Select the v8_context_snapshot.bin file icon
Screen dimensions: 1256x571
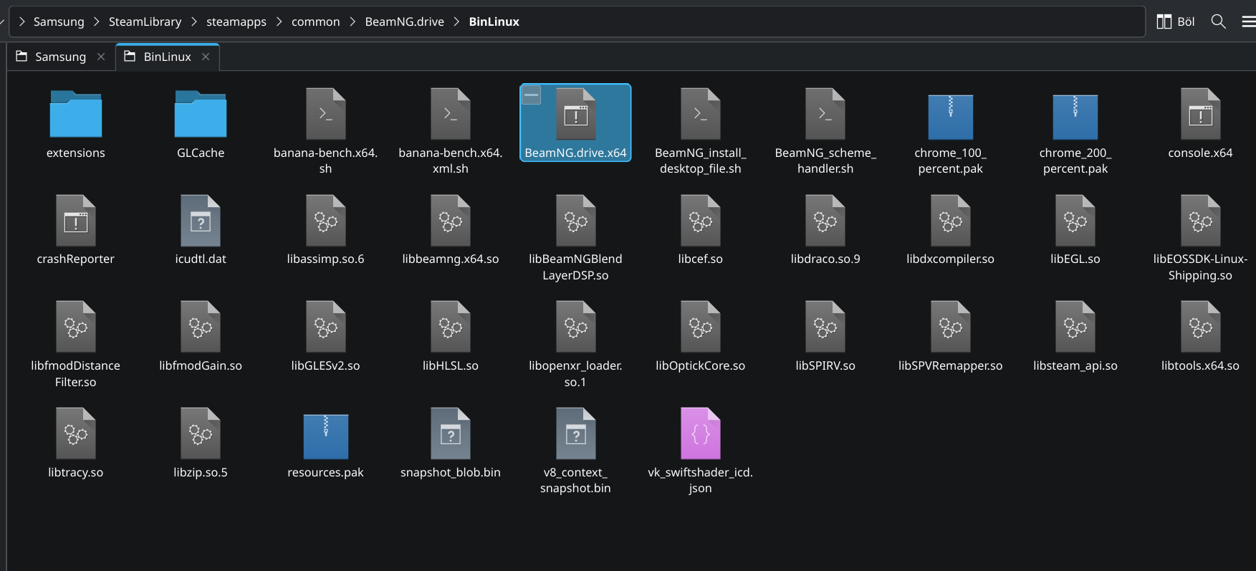(x=576, y=433)
